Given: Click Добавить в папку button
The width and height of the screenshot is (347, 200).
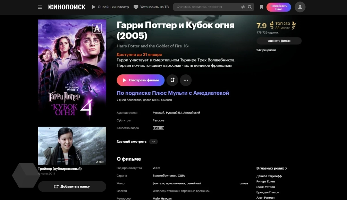Looking at the screenshot, I should tap(72, 187).
